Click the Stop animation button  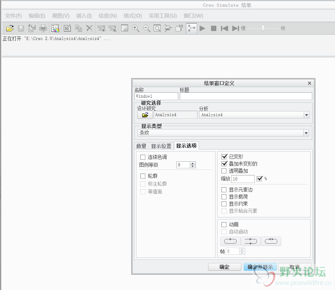click(x=214, y=28)
